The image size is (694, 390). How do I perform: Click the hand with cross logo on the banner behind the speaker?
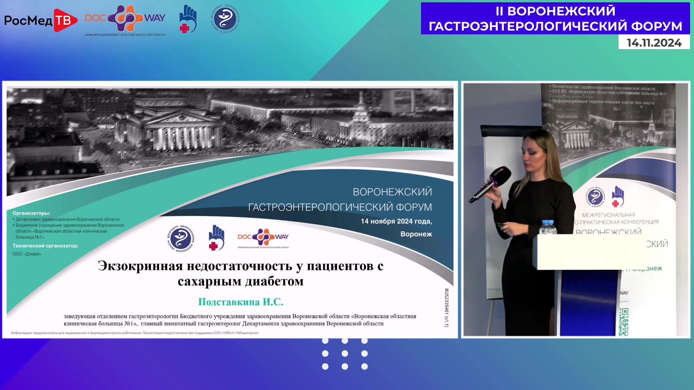pyautogui.click(x=618, y=197)
